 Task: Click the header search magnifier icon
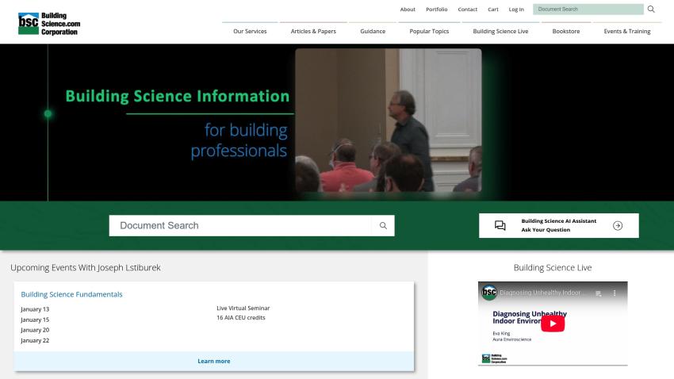pyautogui.click(x=651, y=9)
